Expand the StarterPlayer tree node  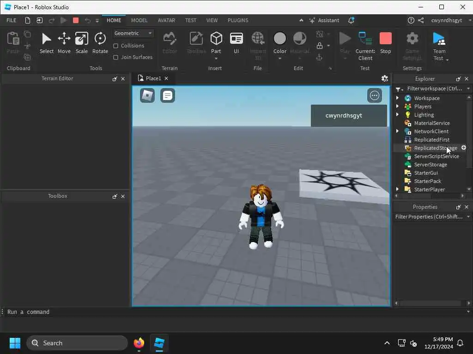[397, 189]
